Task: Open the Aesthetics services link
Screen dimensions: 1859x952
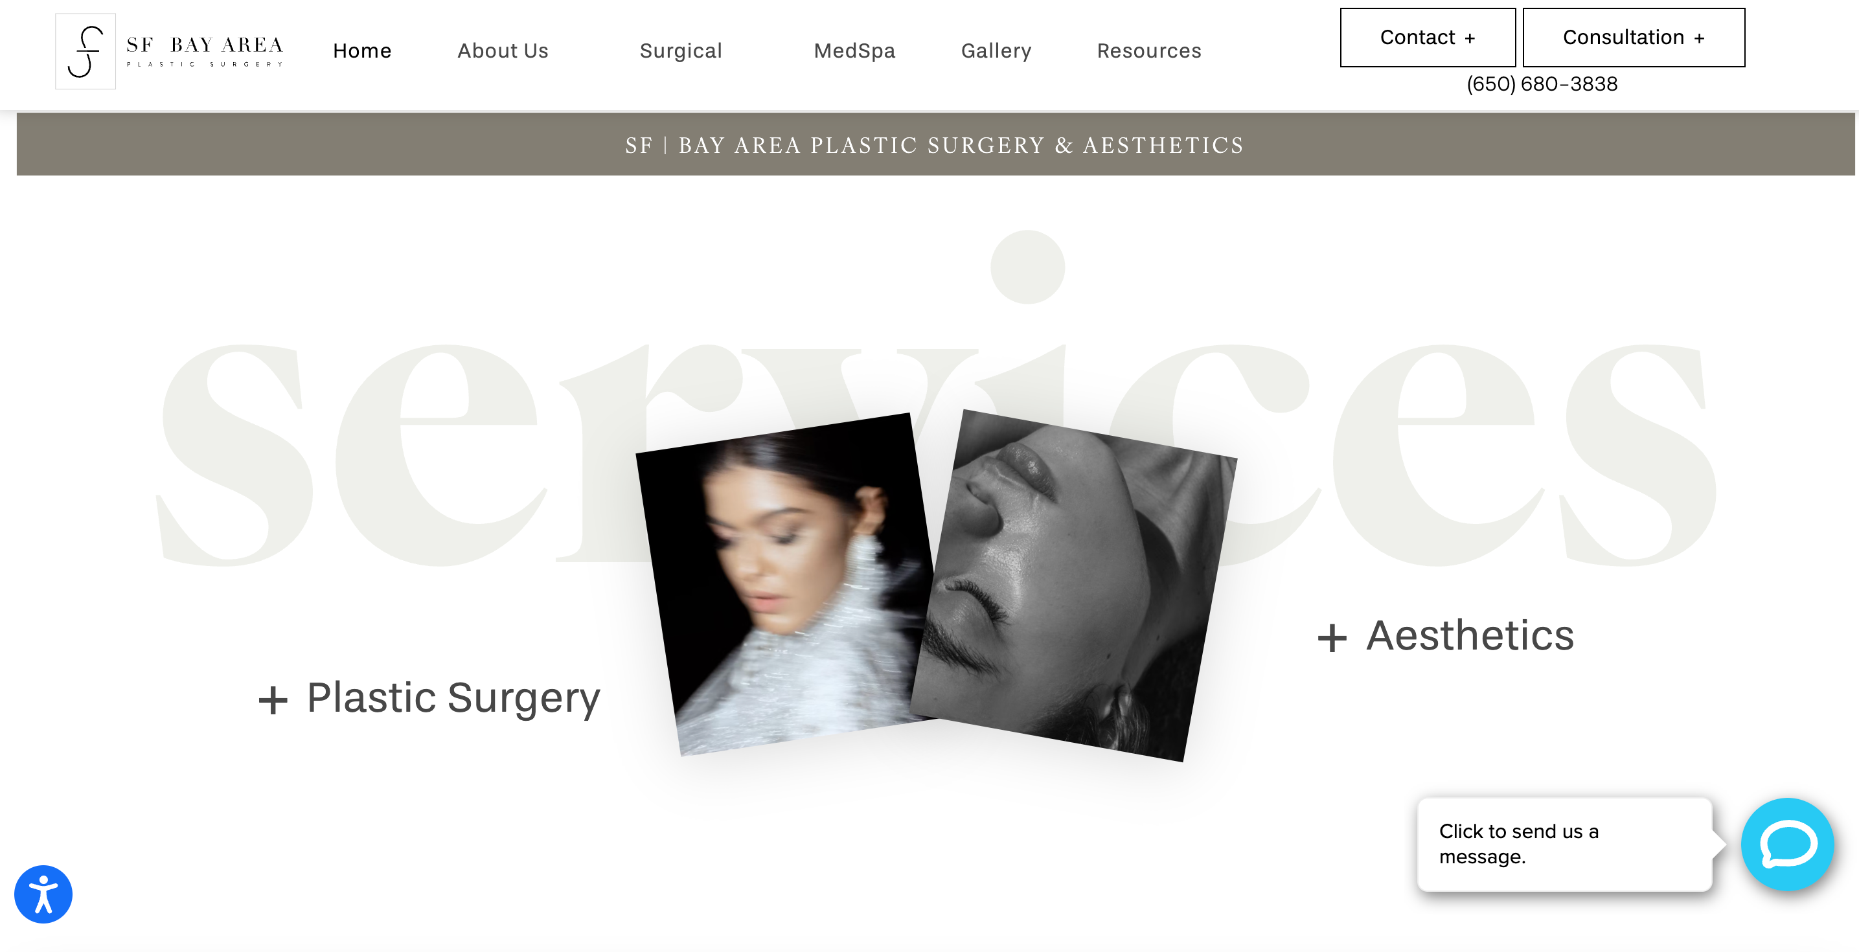Action: (x=1470, y=636)
